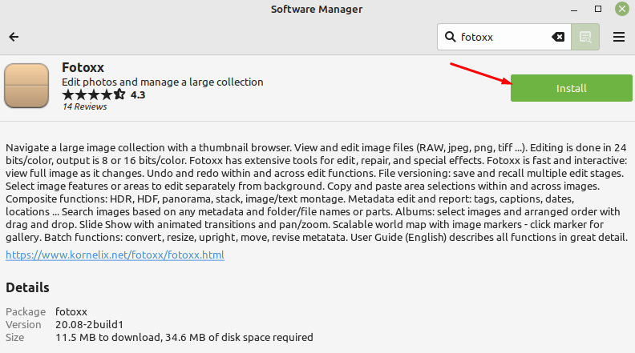Close the Software Manager window
The height and width of the screenshot is (353, 635).
(621, 9)
